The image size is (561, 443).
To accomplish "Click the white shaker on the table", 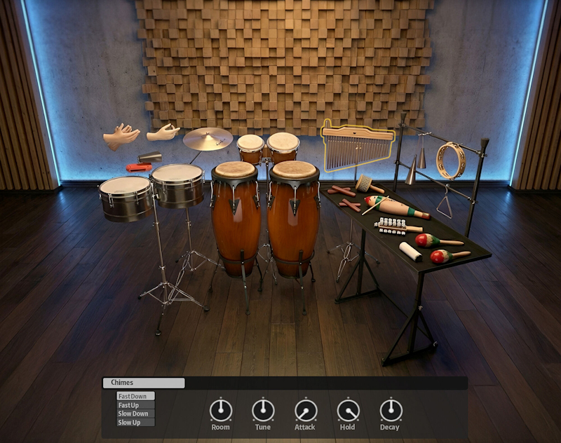I will coord(410,252).
